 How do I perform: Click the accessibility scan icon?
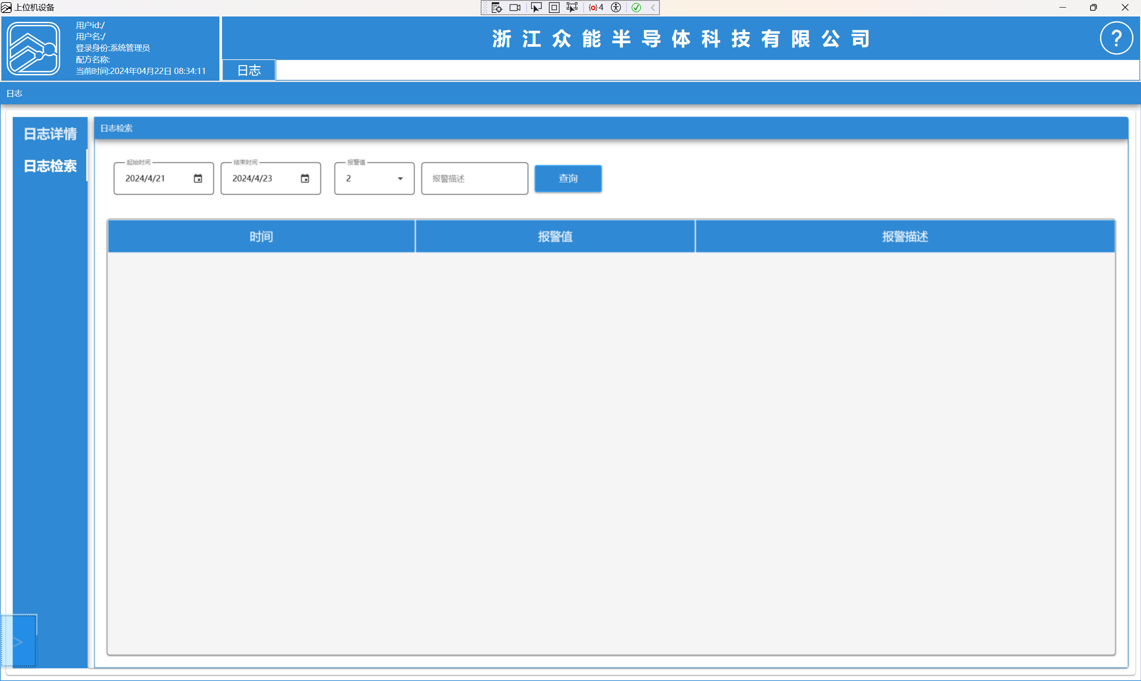point(616,7)
